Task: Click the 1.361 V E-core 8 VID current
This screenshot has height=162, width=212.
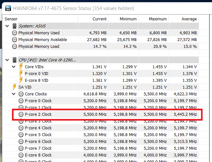Action: [99, 80]
